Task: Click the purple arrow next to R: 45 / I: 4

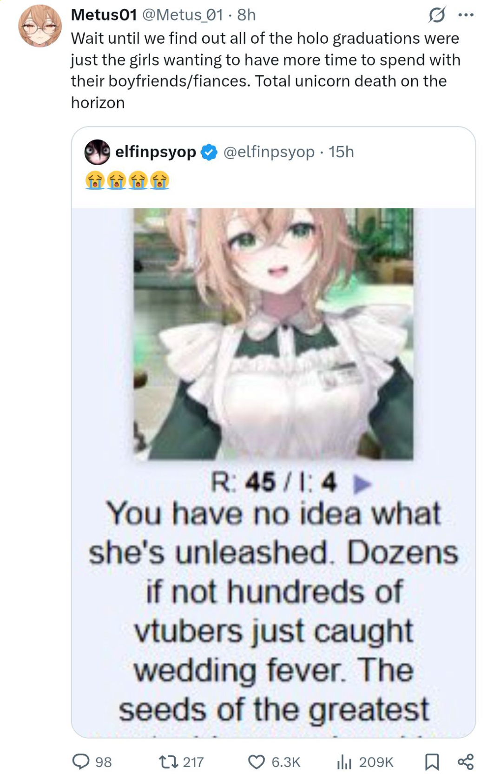Action: pyautogui.click(x=362, y=484)
